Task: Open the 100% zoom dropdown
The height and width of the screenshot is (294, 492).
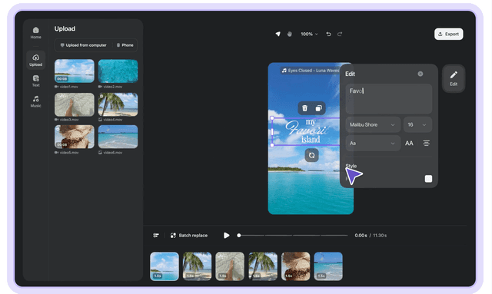Action: [x=309, y=34]
